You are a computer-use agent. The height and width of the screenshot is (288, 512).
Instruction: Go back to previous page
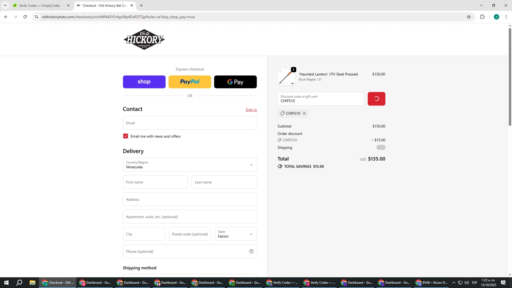(x=6, y=17)
